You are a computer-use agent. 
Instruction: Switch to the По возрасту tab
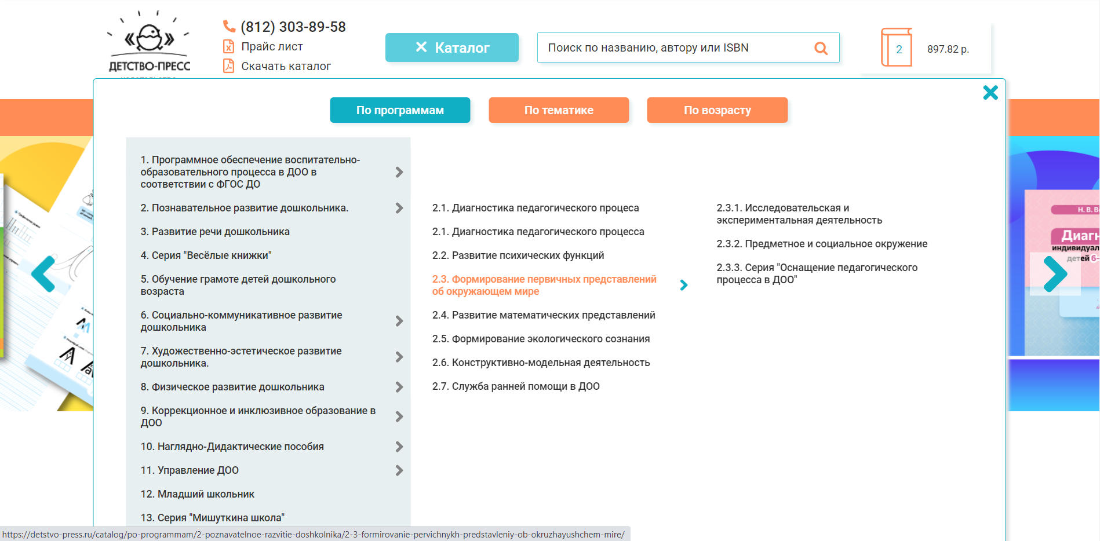(717, 110)
